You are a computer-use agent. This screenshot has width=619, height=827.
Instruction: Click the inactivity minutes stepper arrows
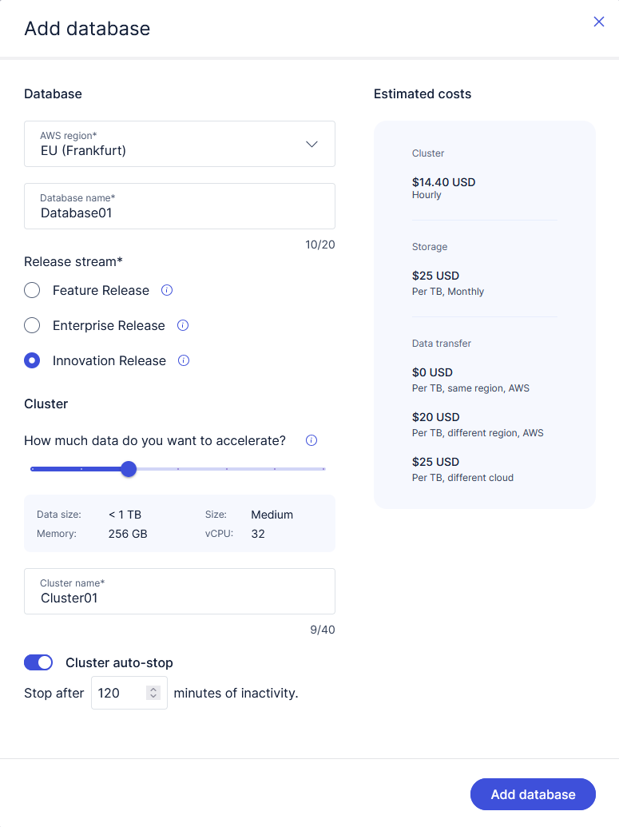(x=153, y=693)
